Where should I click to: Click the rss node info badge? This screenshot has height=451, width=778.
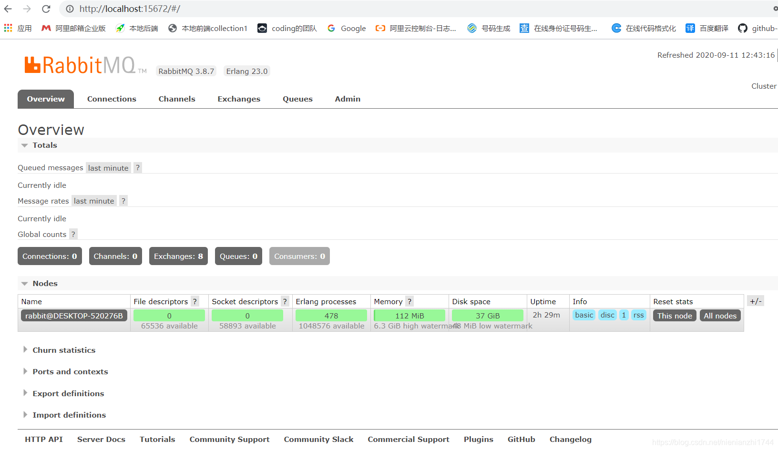click(638, 315)
